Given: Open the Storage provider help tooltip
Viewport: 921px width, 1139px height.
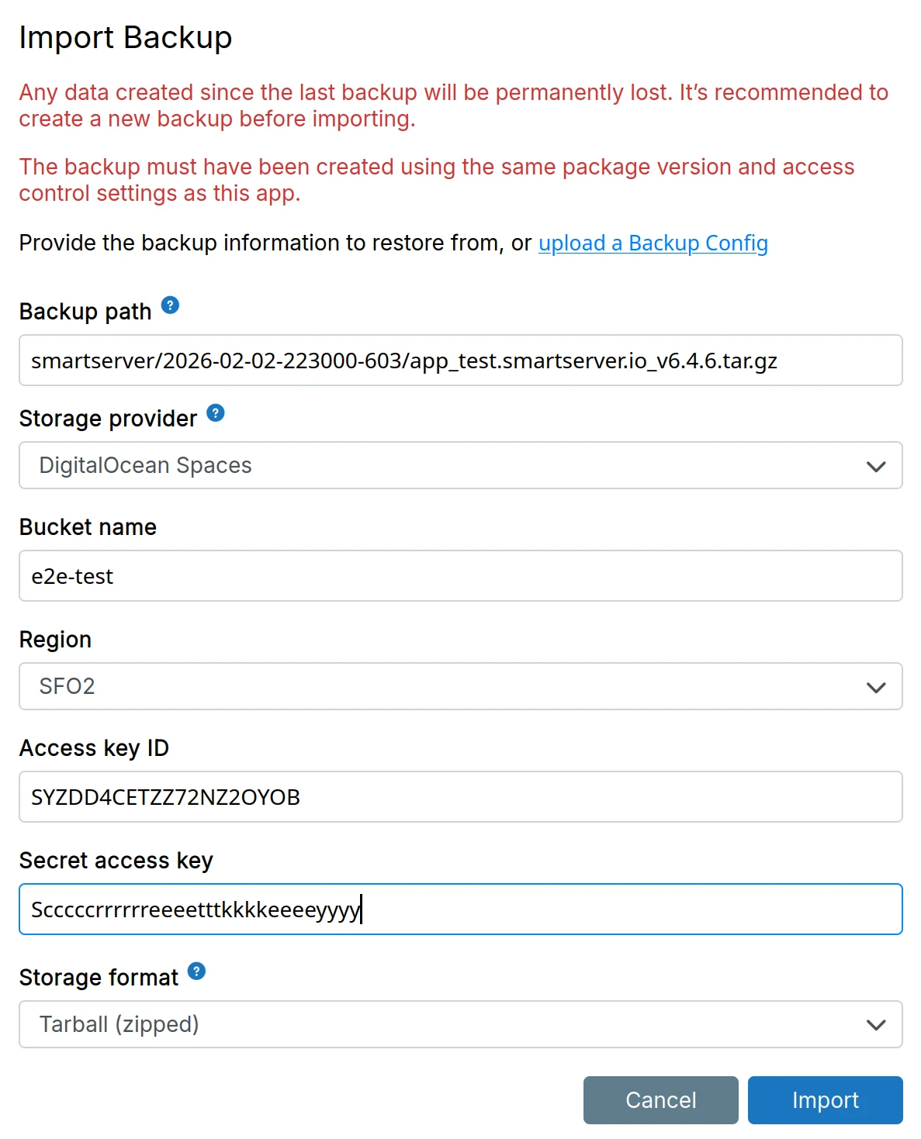Looking at the screenshot, I should [216, 413].
